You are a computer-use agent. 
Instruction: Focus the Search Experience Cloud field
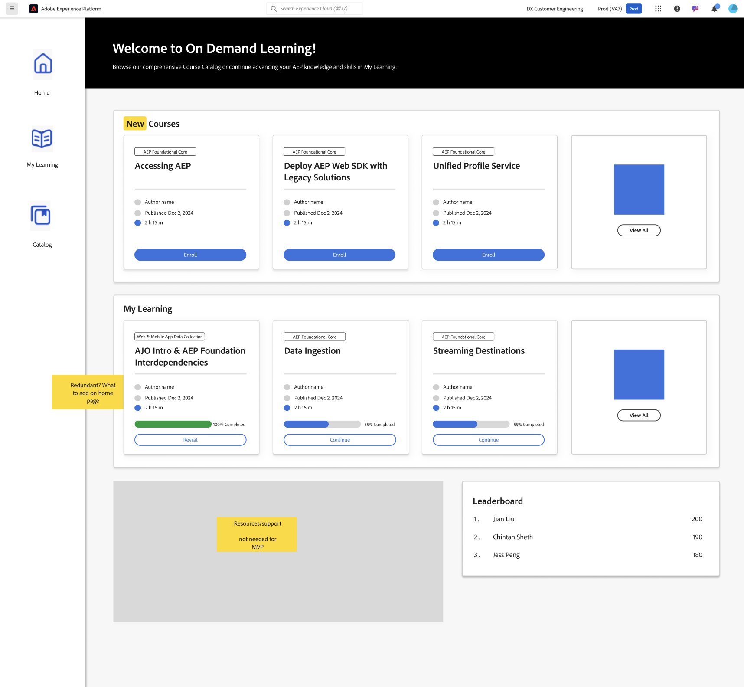pyautogui.click(x=314, y=9)
